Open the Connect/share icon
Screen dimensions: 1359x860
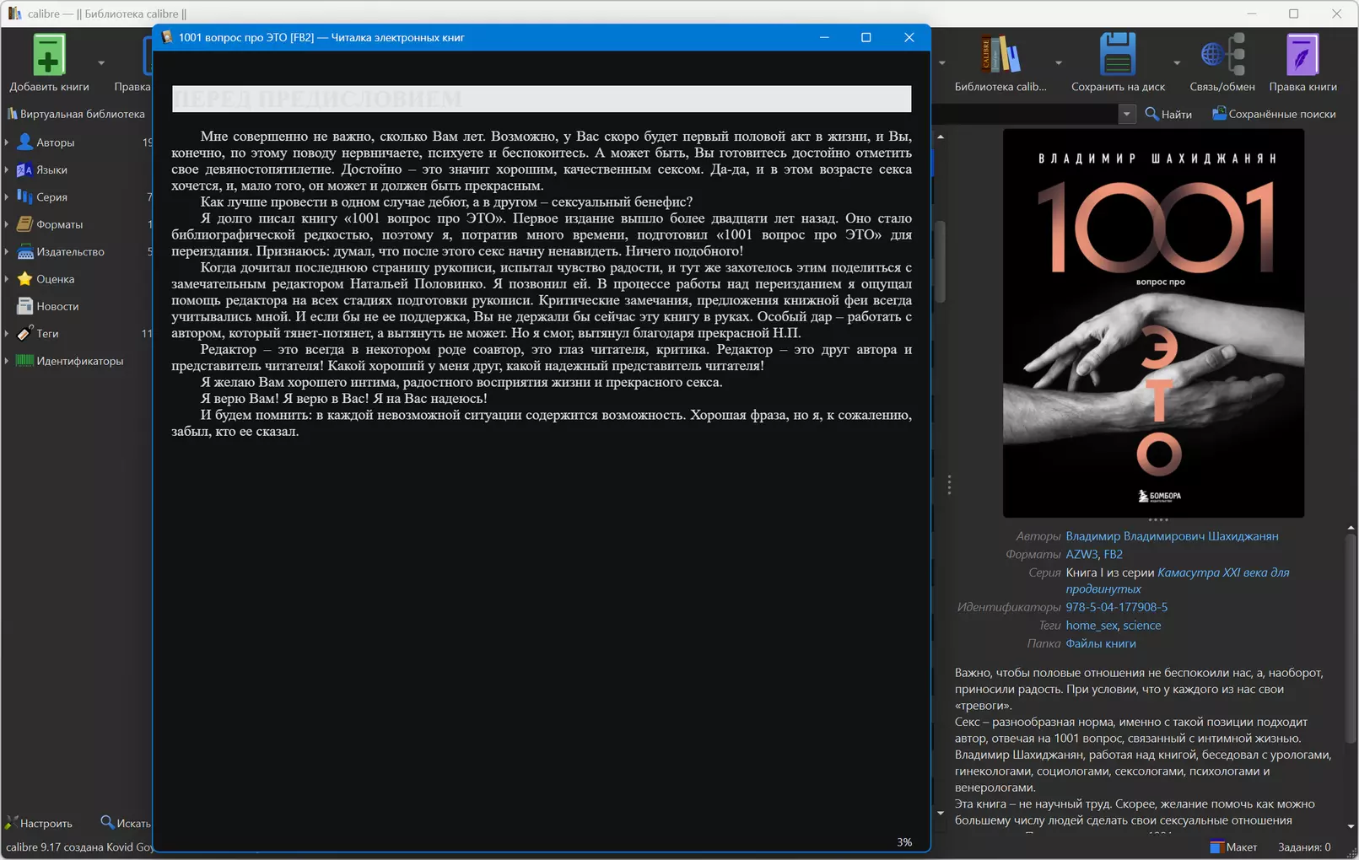(1222, 55)
